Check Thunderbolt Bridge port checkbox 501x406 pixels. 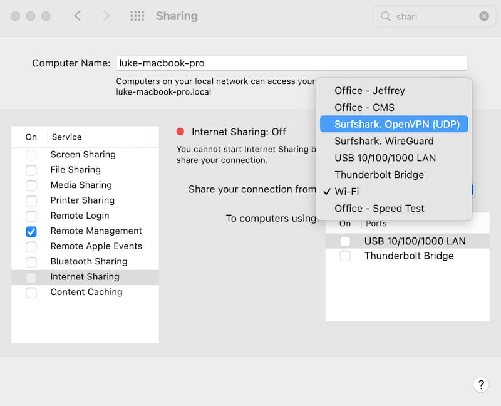click(345, 256)
